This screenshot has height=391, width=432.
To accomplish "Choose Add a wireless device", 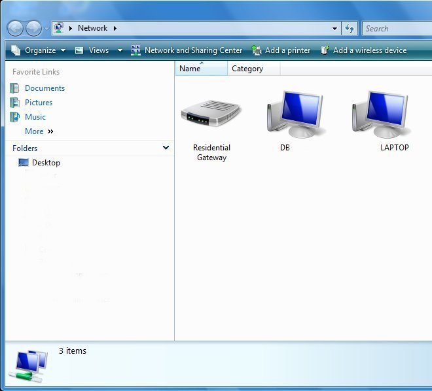I will pos(370,50).
